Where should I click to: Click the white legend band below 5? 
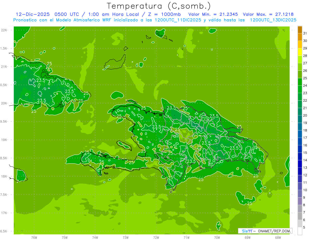pyautogui.click(x=300, y=231)
